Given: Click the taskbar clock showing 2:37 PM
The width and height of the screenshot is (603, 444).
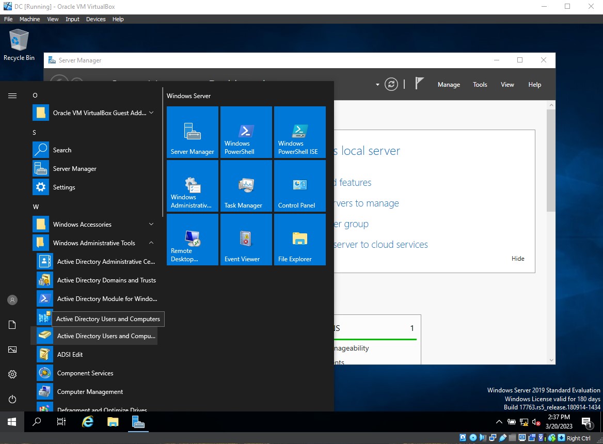Looking at the screenshot, I should coord(559,422).
